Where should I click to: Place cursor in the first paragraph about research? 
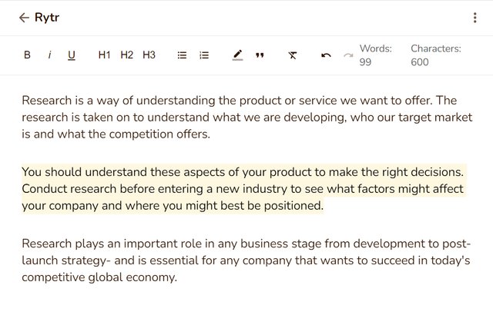click(246, 118)
